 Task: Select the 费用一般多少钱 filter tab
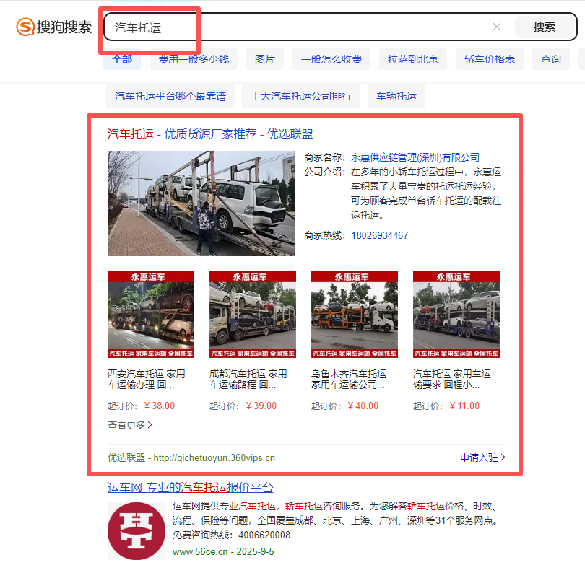pos(194,59)
